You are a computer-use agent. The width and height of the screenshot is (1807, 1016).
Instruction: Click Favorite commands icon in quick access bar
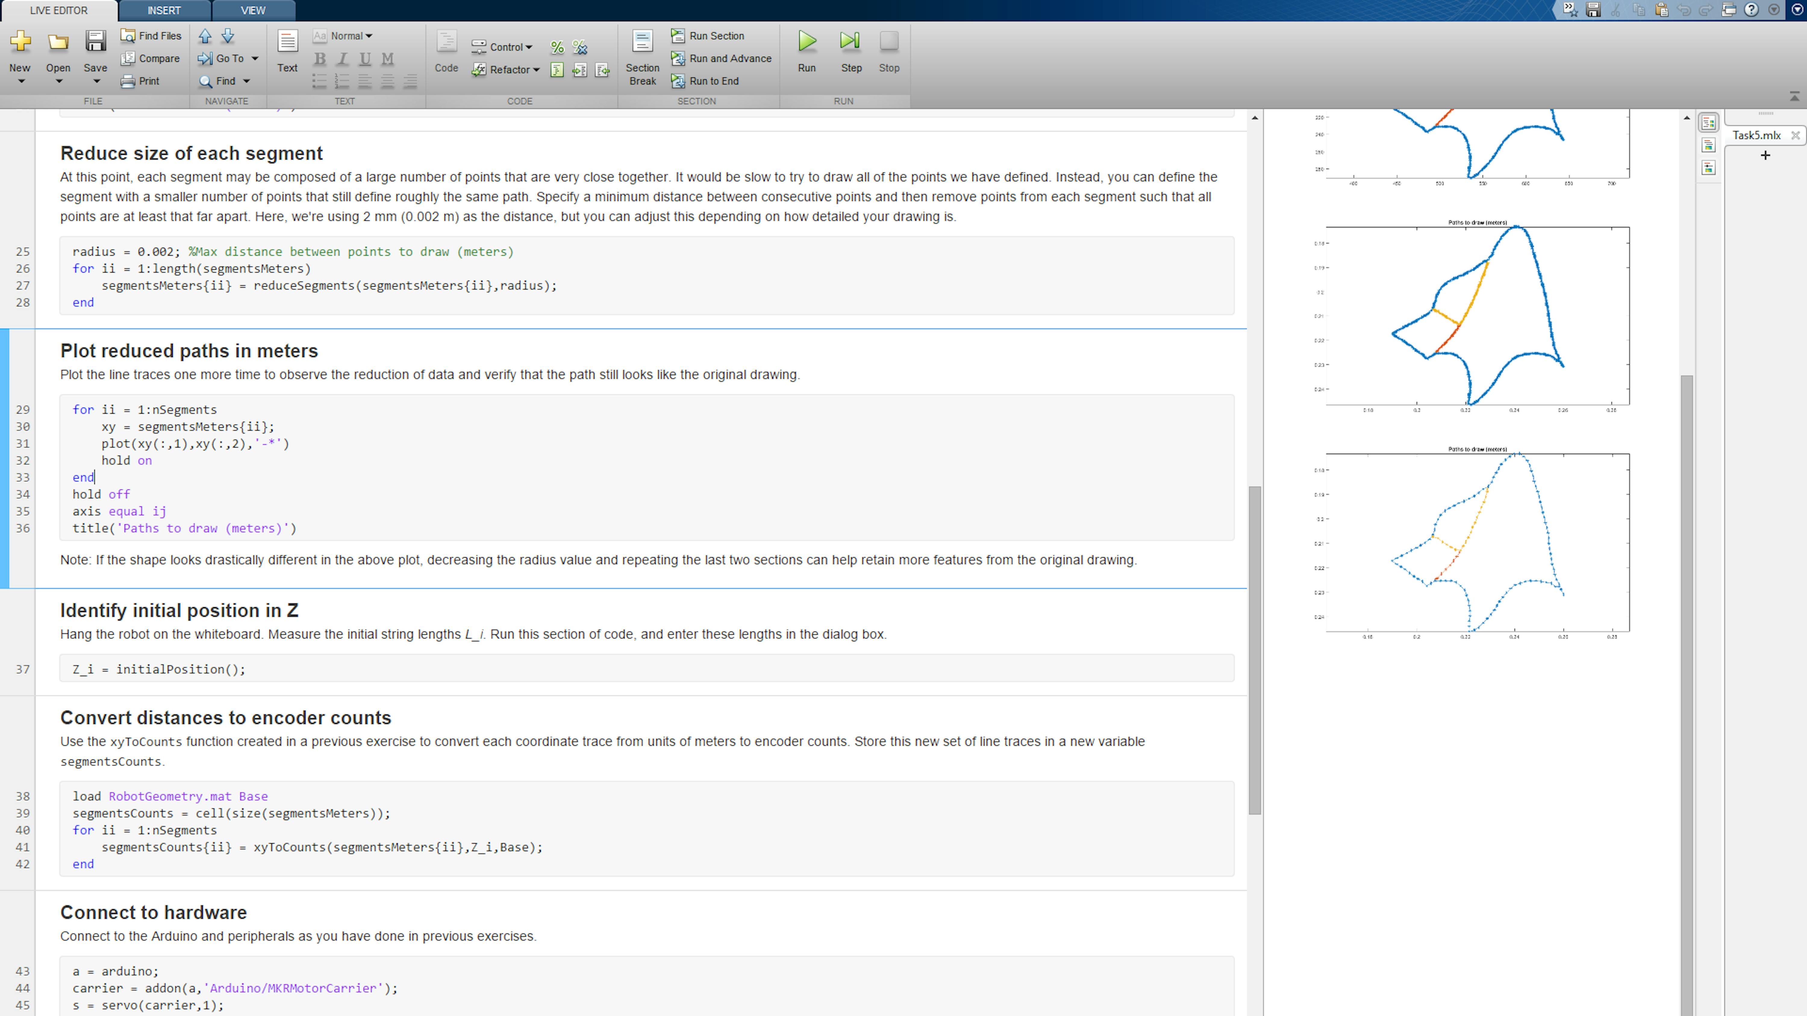(1571, 10)
